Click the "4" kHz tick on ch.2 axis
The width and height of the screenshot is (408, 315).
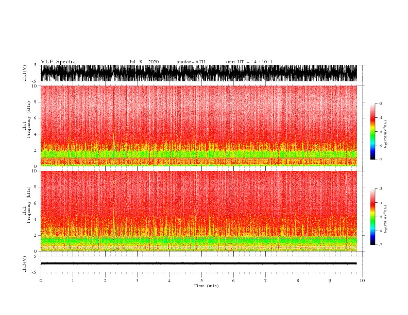[x=36, y=219]
